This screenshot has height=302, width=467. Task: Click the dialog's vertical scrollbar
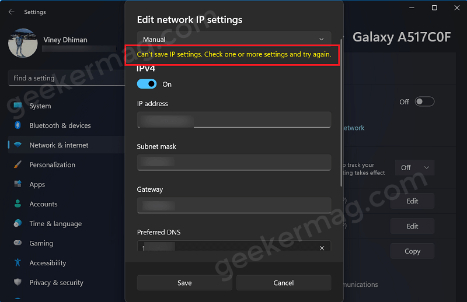coord(341,113)
